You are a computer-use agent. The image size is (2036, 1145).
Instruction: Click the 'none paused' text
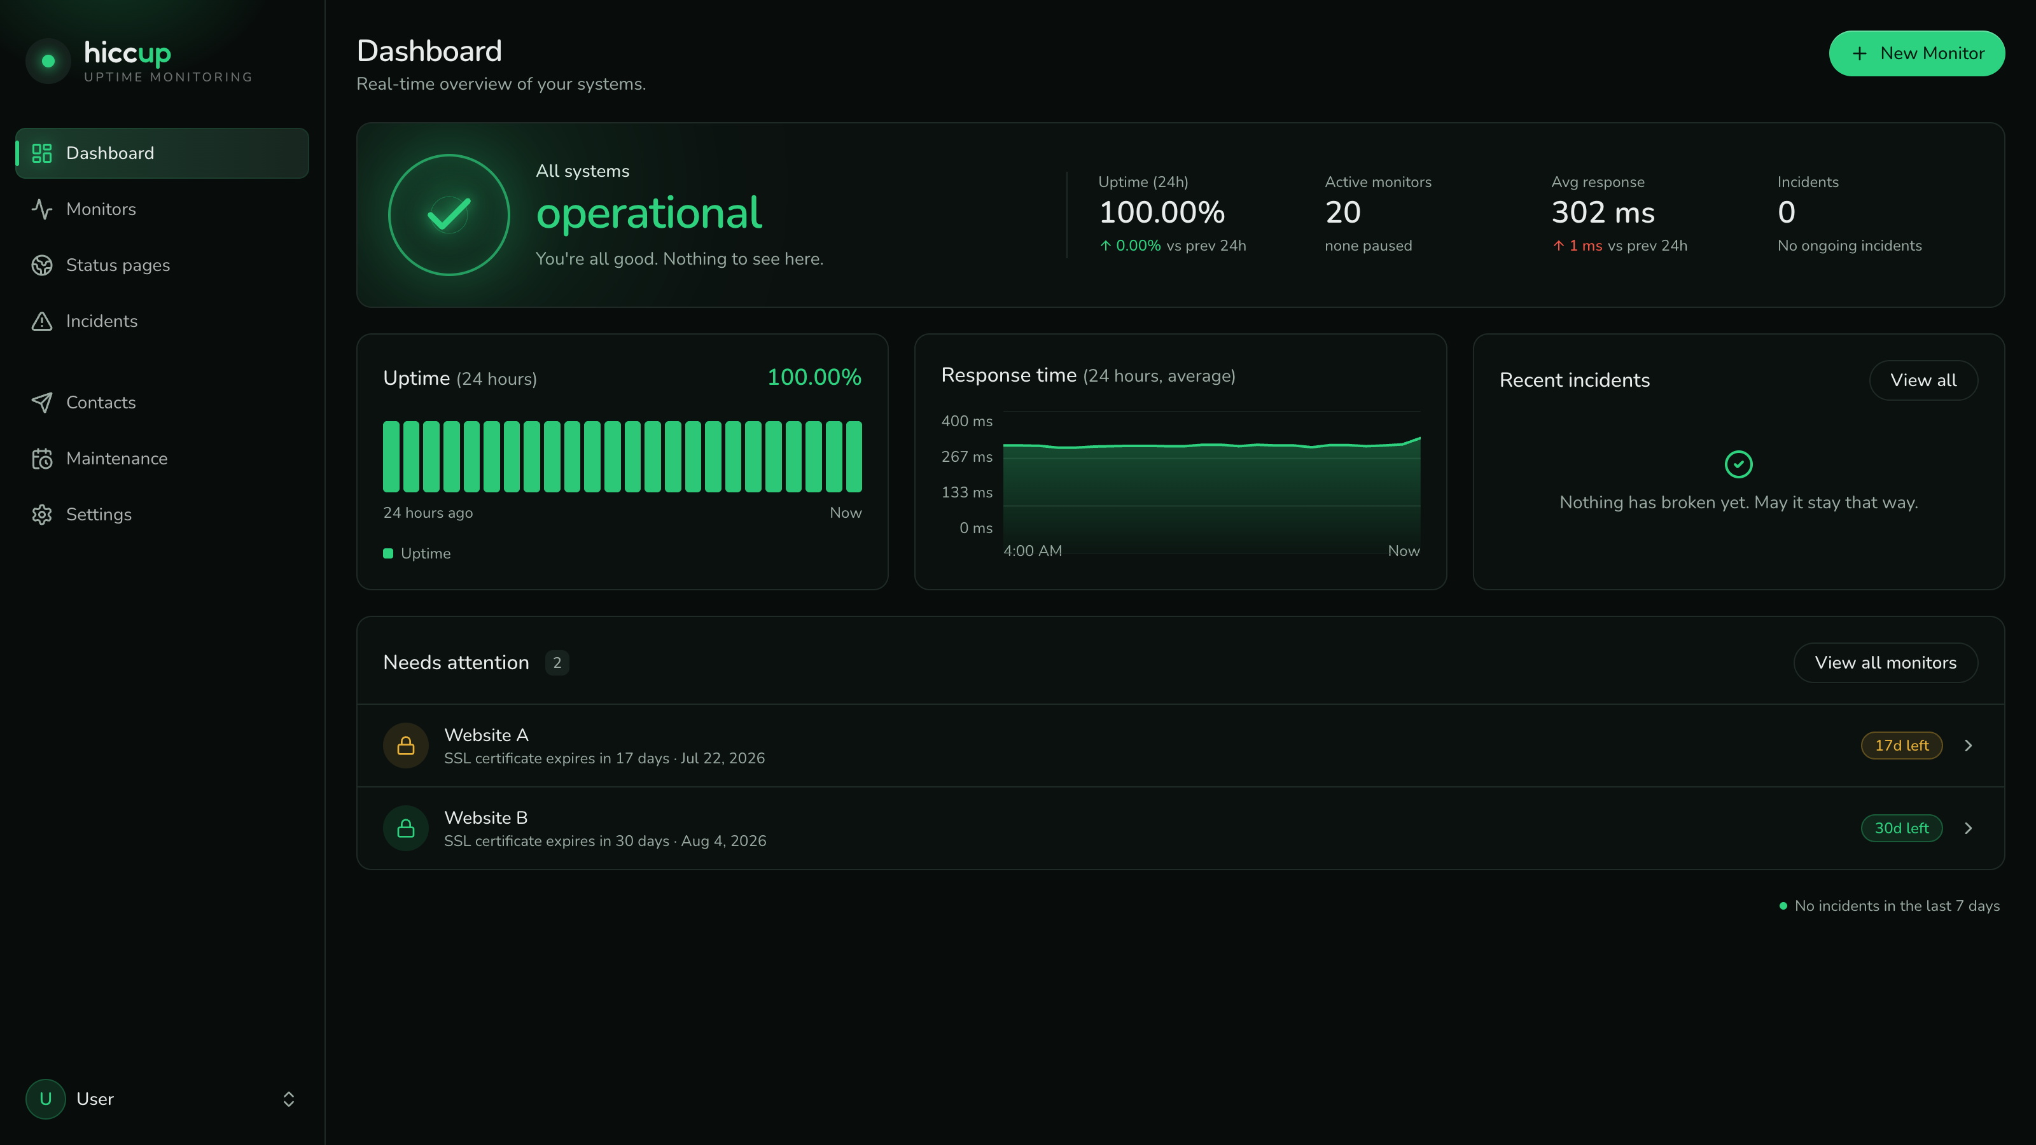1368,246
